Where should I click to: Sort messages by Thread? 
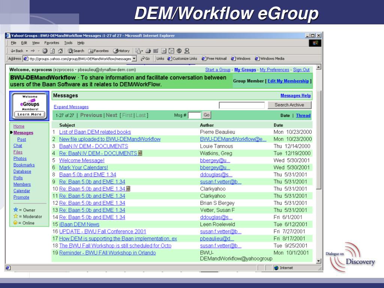click(303, 115)
